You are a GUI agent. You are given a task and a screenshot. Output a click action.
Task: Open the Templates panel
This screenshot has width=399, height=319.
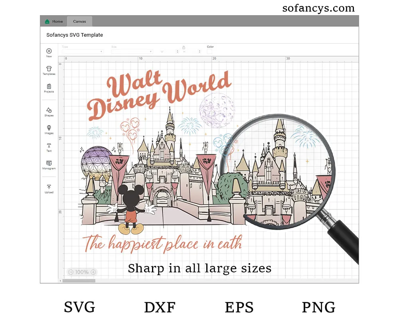click(49, 71)
